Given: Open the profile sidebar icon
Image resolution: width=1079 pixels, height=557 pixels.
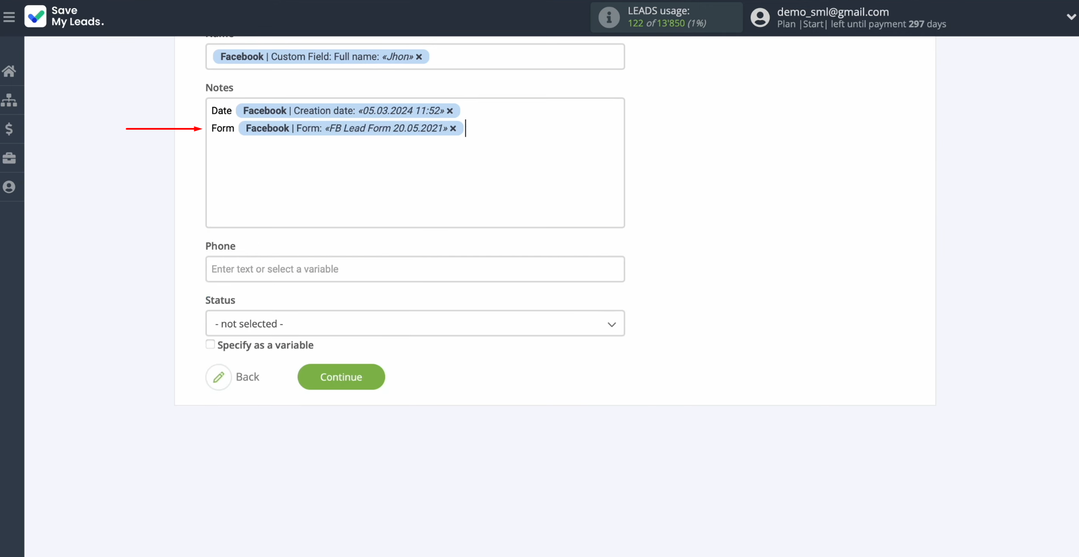Looking at the screenshot, I should click(x=9, y=187).
